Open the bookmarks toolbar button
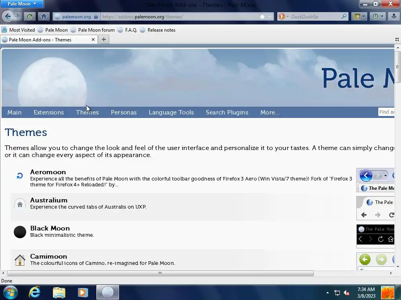 pos(357,16)
